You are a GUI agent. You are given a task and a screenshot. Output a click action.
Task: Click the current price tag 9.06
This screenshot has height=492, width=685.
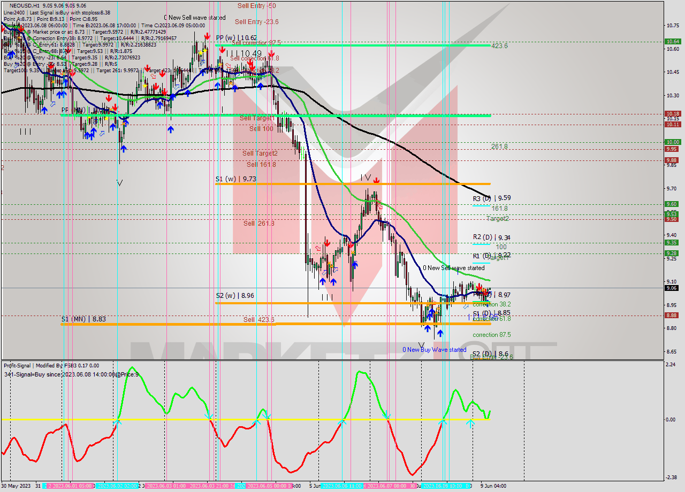click(672, 288)
